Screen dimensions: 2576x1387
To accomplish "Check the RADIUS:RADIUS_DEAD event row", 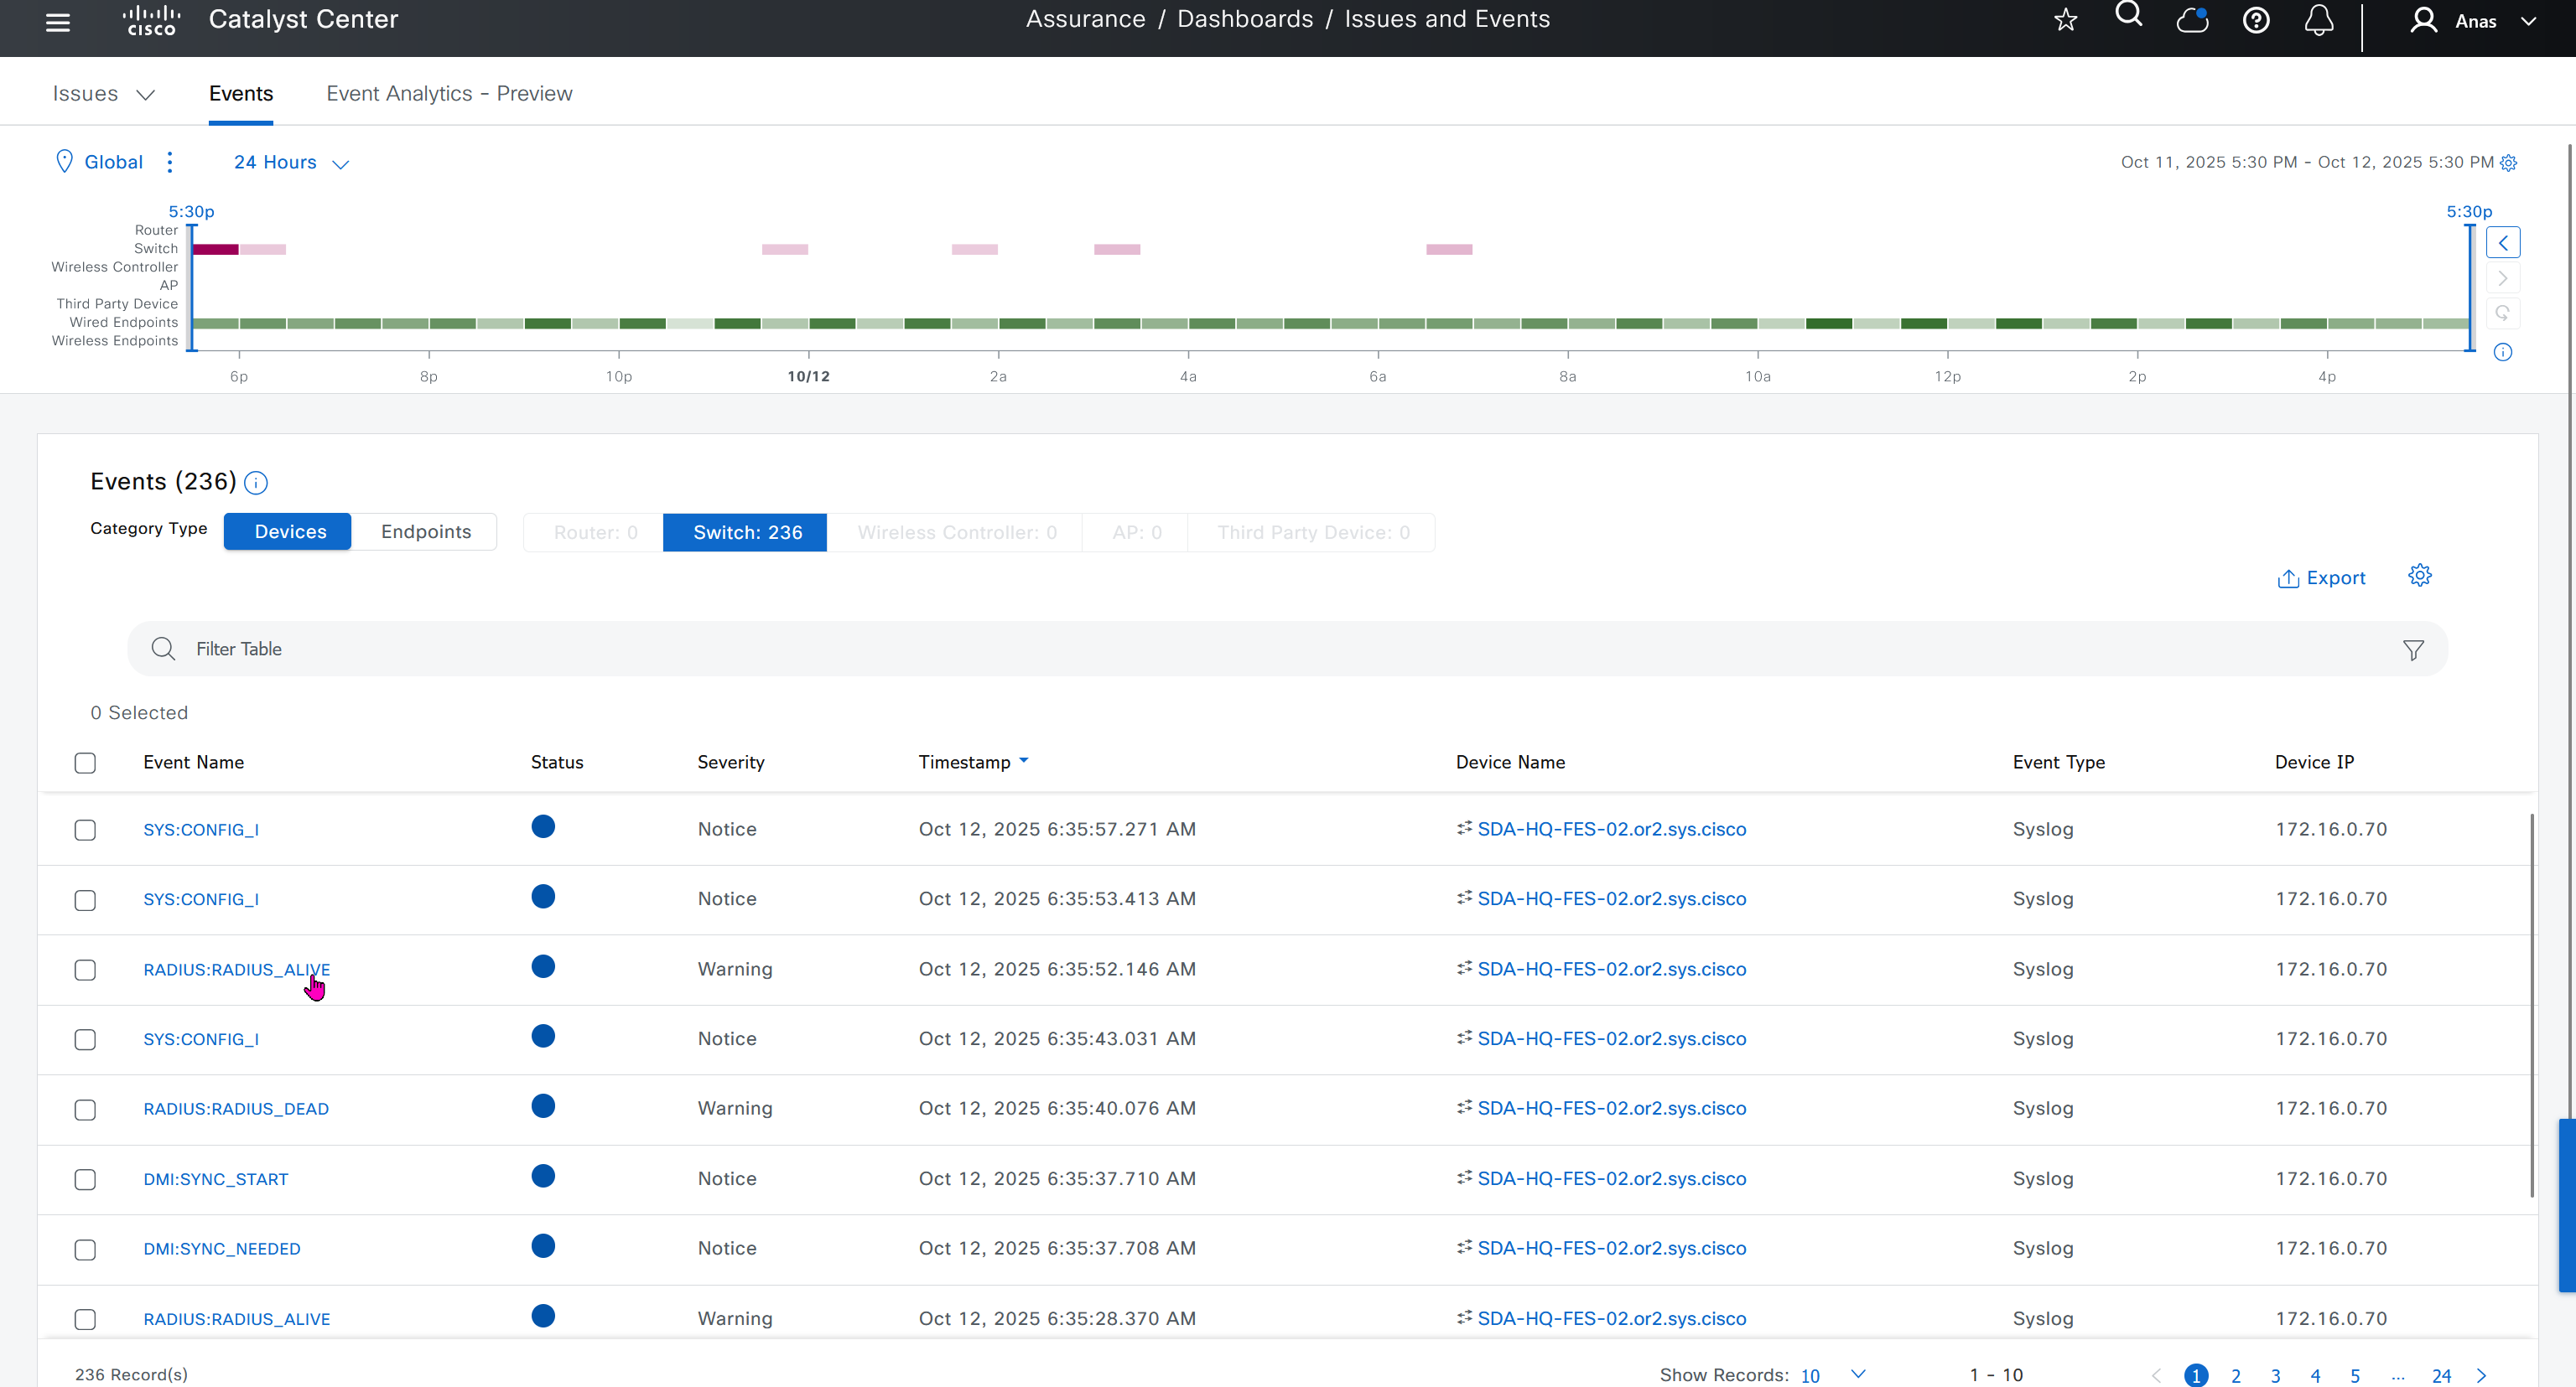I will pyautogui.click(x=85, y=1110).
